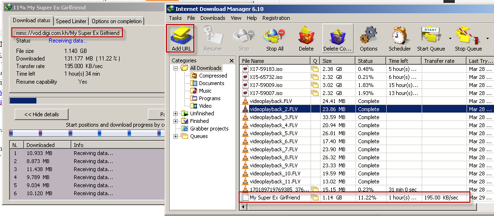
Task: Open the Tasks menu
Action: coord(175,18)
